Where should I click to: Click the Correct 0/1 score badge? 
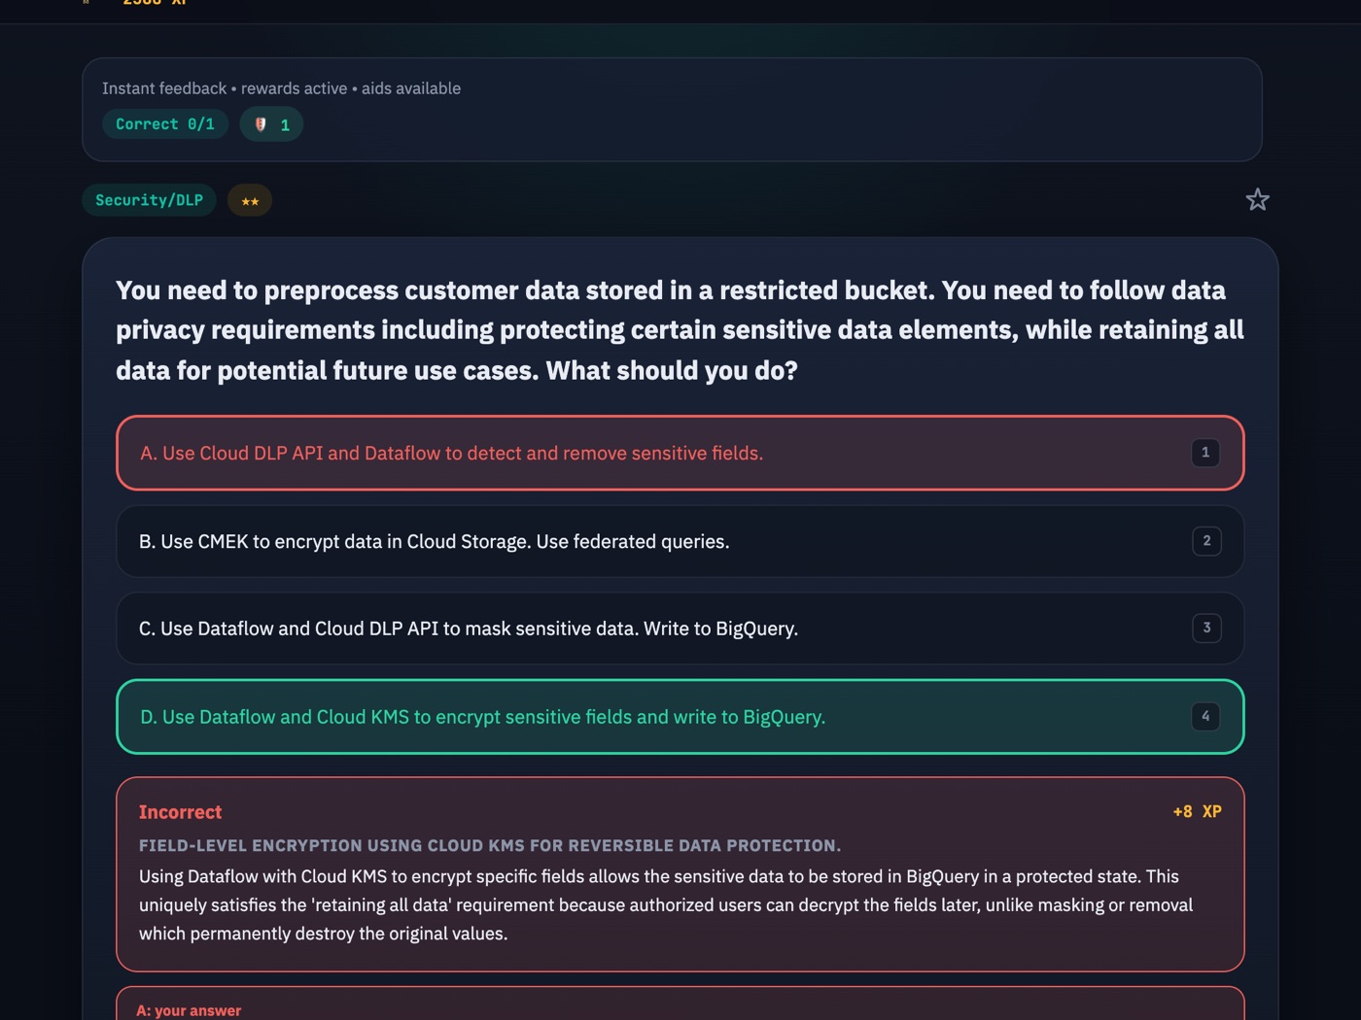point(165,124)
